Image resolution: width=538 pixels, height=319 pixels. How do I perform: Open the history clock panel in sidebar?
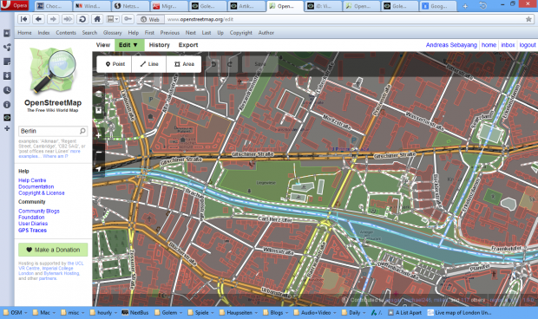pos(7,90)
